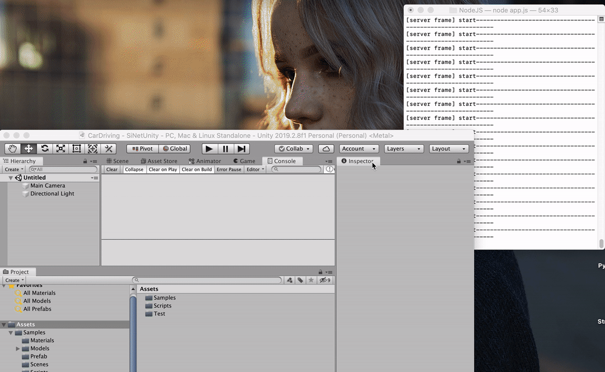605x372 pixels.
Task: Open the Collab dropdown
Action: [x=294, y=148]
